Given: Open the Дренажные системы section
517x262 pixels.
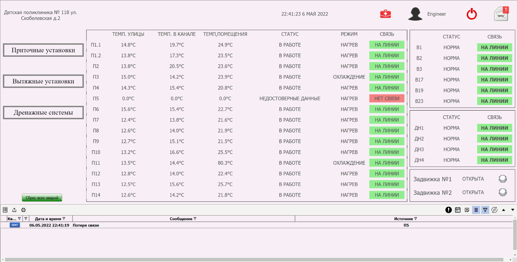Looking at the screenshot, I should click(43, 112).
